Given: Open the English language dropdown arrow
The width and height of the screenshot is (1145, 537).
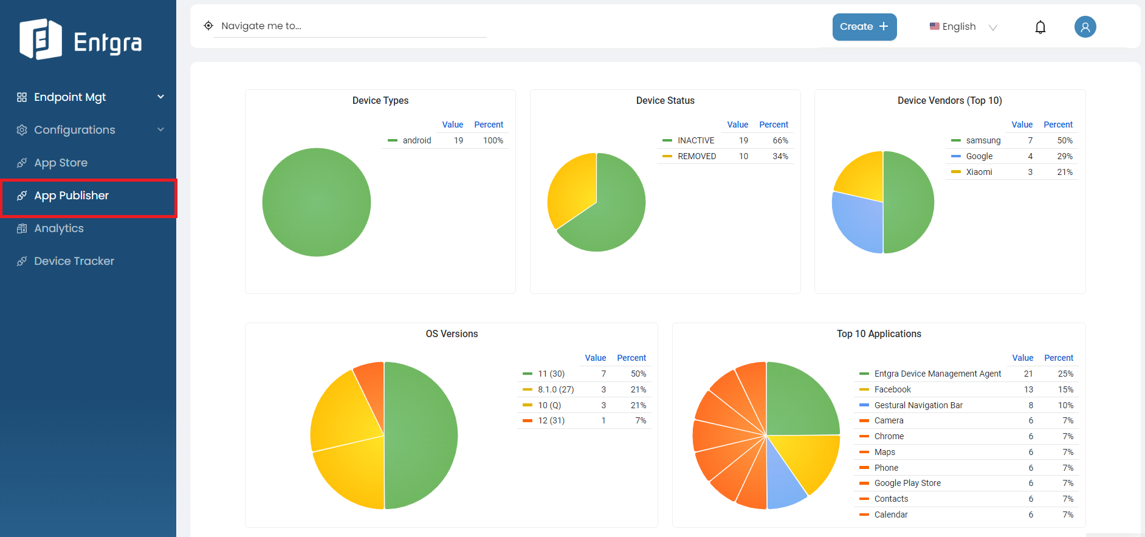Looking at the screenshot, I should 993,27.
